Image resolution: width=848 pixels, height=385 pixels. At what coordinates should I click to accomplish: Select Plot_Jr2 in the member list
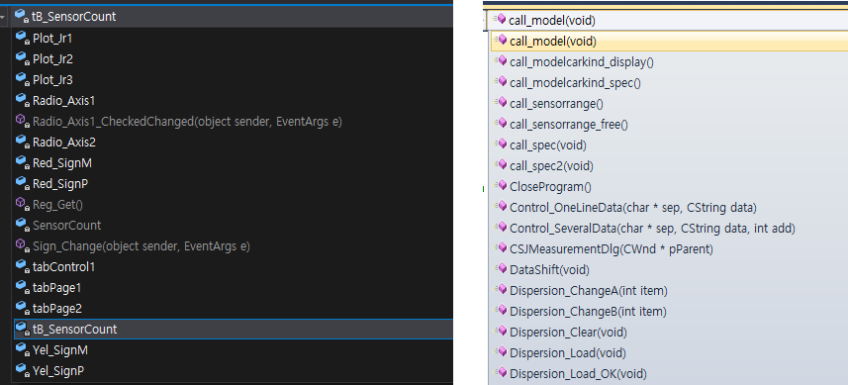click(x=53, y=59)
